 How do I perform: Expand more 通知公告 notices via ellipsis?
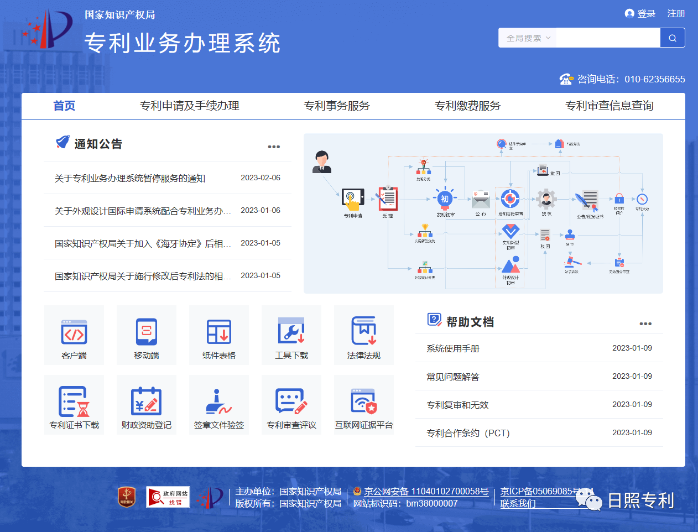[x=274, y=147]
